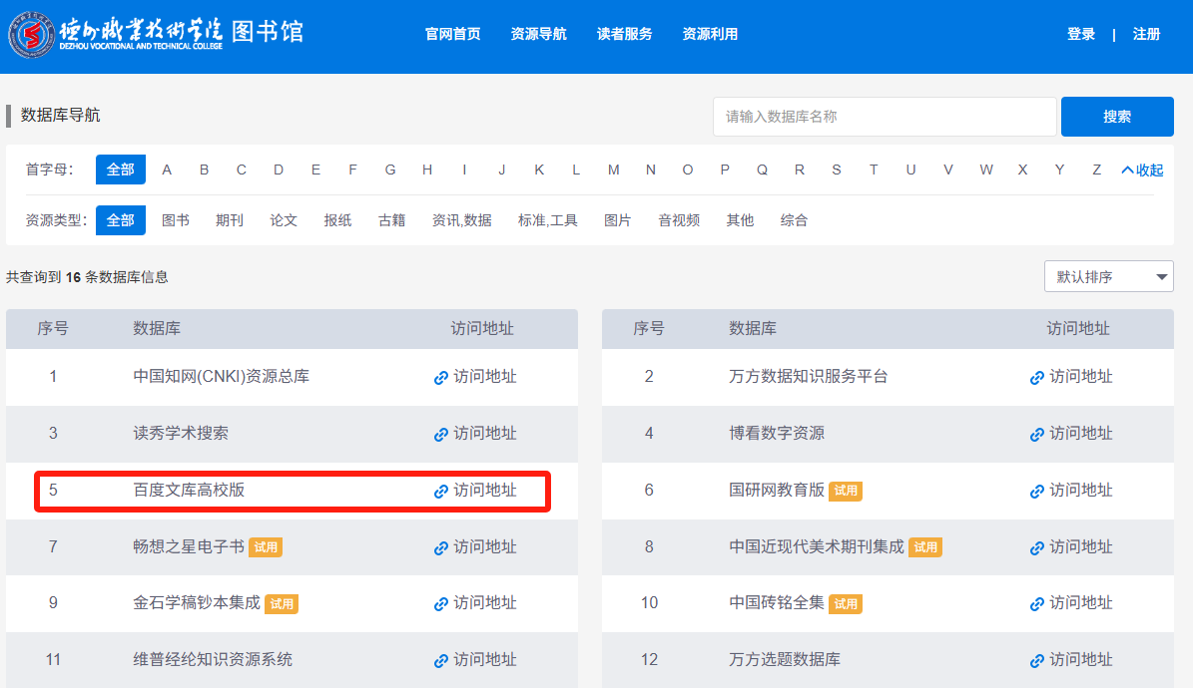The width and height of the screenshot is (1193, 688).
Task: Filter databases by letter M
Action: pyautogui.click(x=613, y=170)
